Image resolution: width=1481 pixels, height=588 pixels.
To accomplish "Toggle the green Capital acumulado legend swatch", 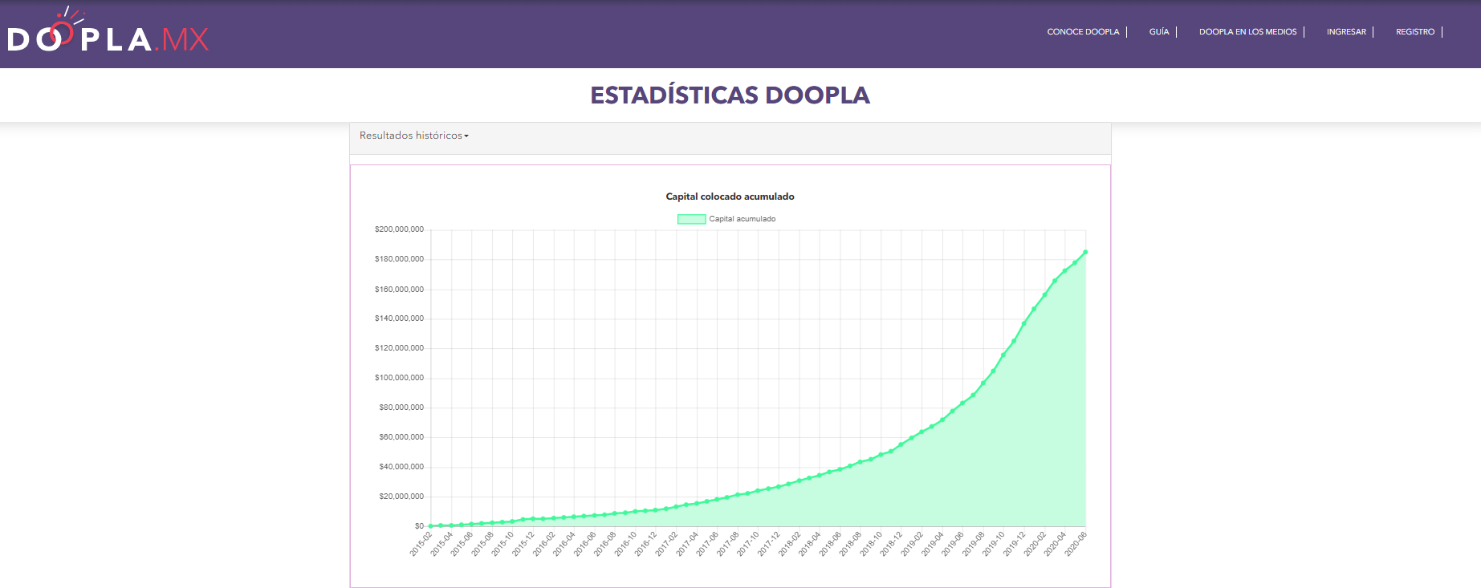I will click(691, 219).
